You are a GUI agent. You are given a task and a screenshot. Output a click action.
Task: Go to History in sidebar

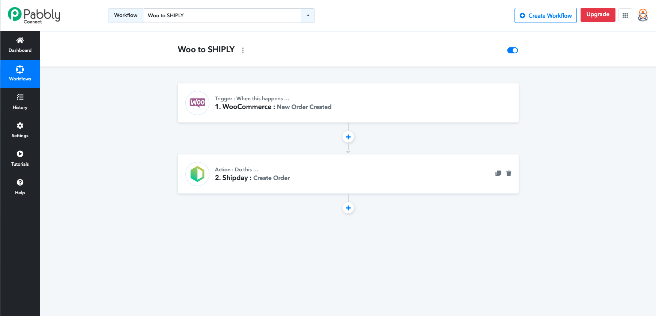20,102
